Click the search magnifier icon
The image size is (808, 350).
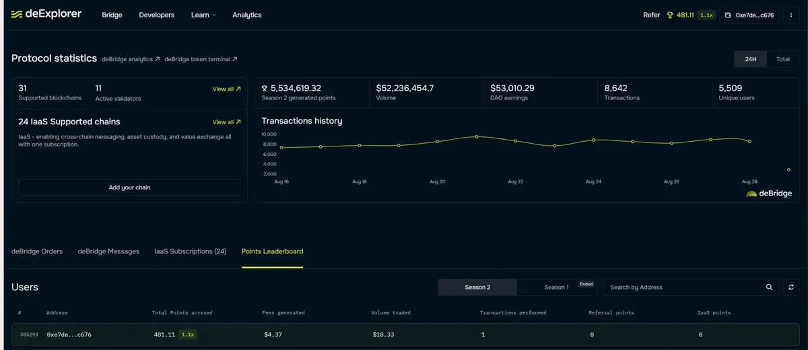coord(770,287)
